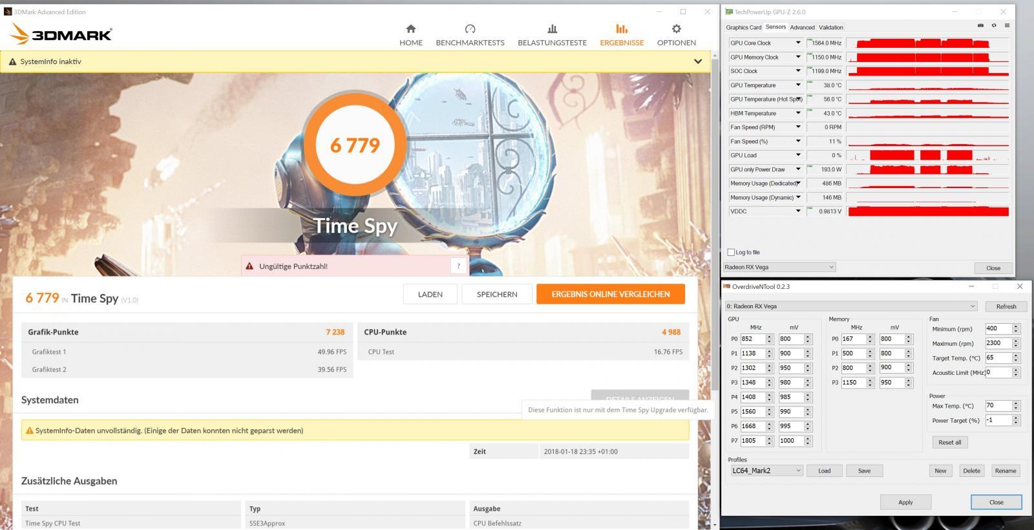Image resolution: width=1034 pixels, height=530 pixels.
Task: Open the GPU-Z hamburger menu
Action: coord(1007,26)
